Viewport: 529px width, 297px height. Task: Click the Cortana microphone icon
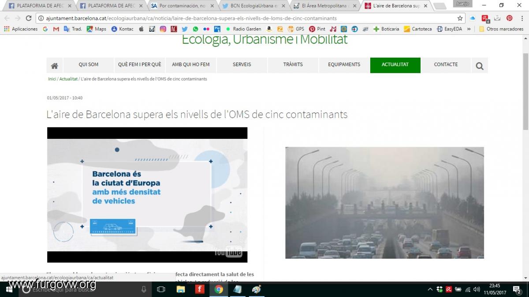click(143, 290)
